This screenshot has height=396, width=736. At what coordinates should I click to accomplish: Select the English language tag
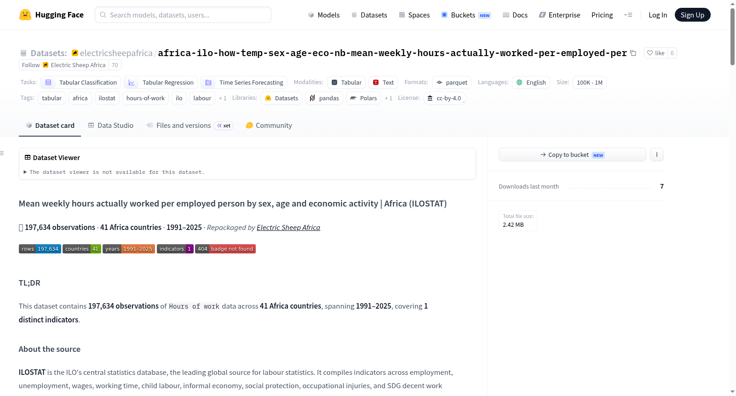click(531, 82)
